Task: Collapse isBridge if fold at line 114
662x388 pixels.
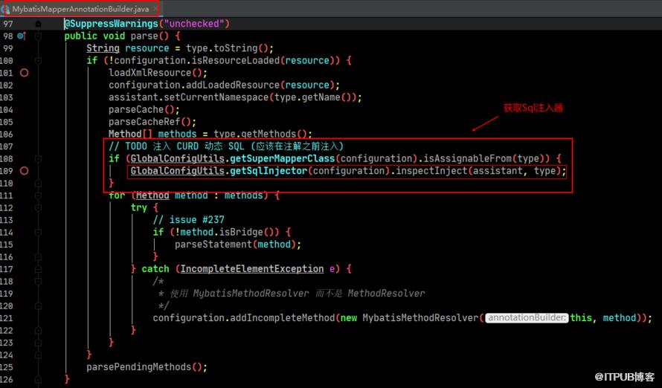Action: tap(39, 233)
